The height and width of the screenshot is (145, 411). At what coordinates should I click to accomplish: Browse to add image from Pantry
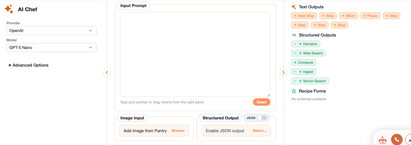point(178,131)
